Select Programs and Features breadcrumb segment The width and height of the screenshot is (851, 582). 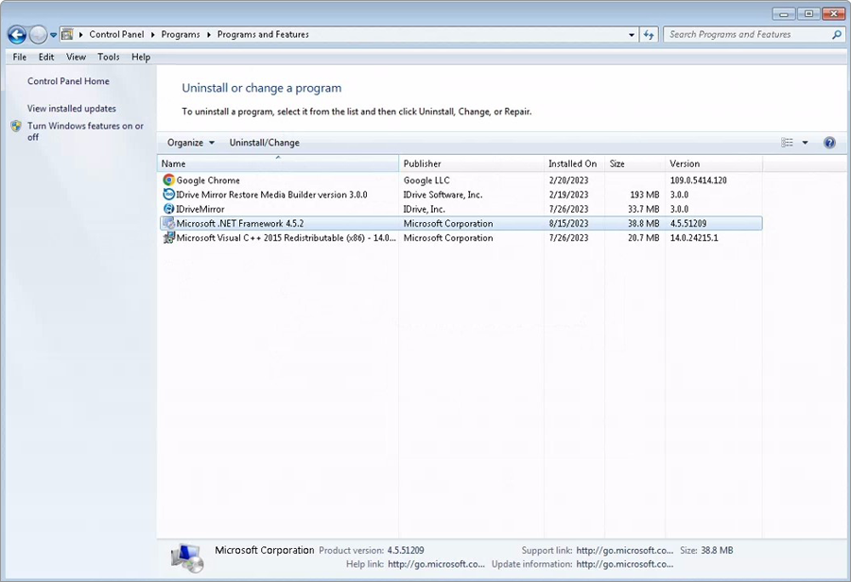263,34
